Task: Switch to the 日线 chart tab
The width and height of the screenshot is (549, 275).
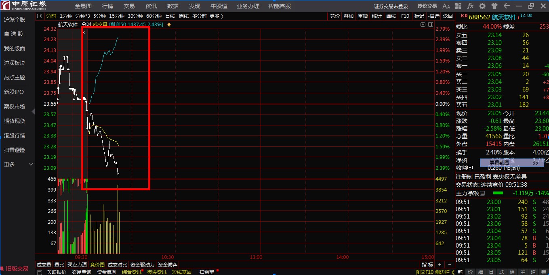Action: coord(170,16)
